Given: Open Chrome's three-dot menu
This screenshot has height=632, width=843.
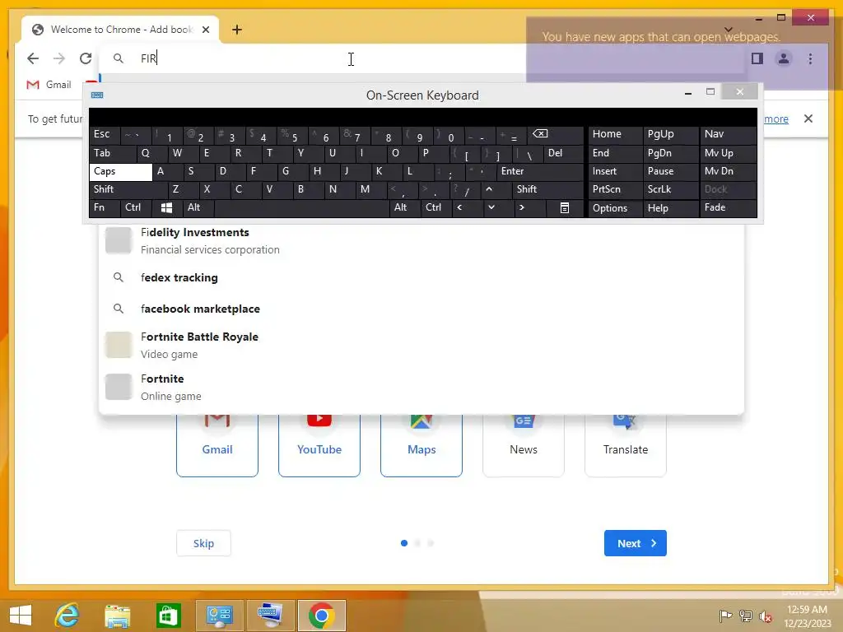Looking at the screenshot, I should click(x=810, y=58).
